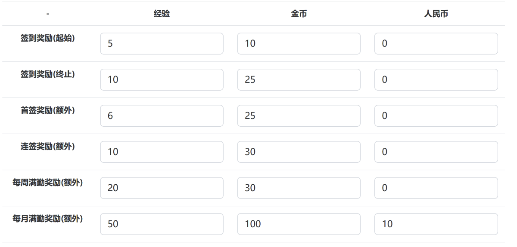Click the 金币 column header
The image size is (517, 247).
pos(299,14)
